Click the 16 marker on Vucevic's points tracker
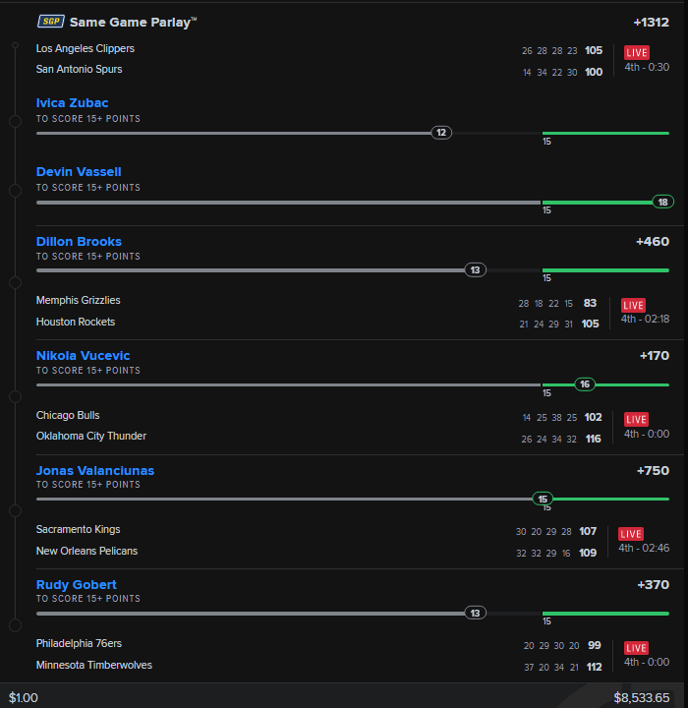 pos(585,384)
